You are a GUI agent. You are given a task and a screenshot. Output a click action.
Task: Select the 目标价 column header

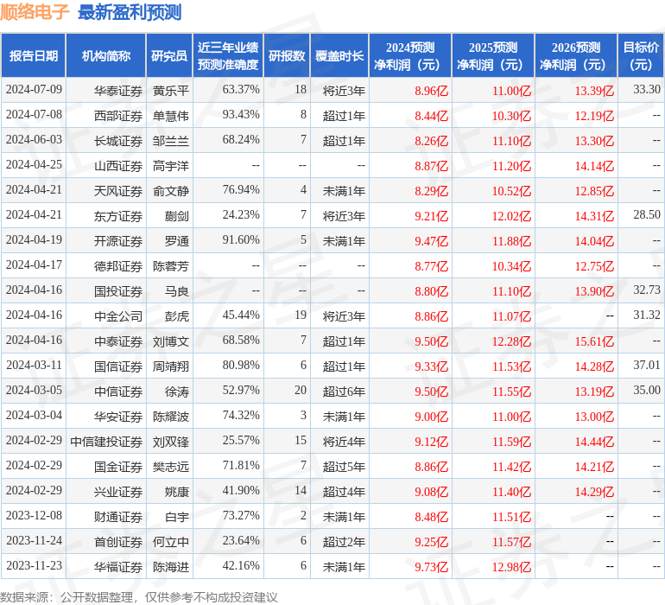click(x=641, y=55)
